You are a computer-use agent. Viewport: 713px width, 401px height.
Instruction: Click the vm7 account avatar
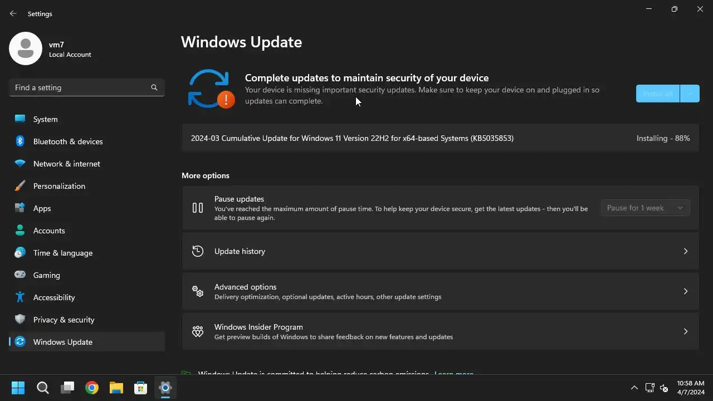click(x=26, y=48)
